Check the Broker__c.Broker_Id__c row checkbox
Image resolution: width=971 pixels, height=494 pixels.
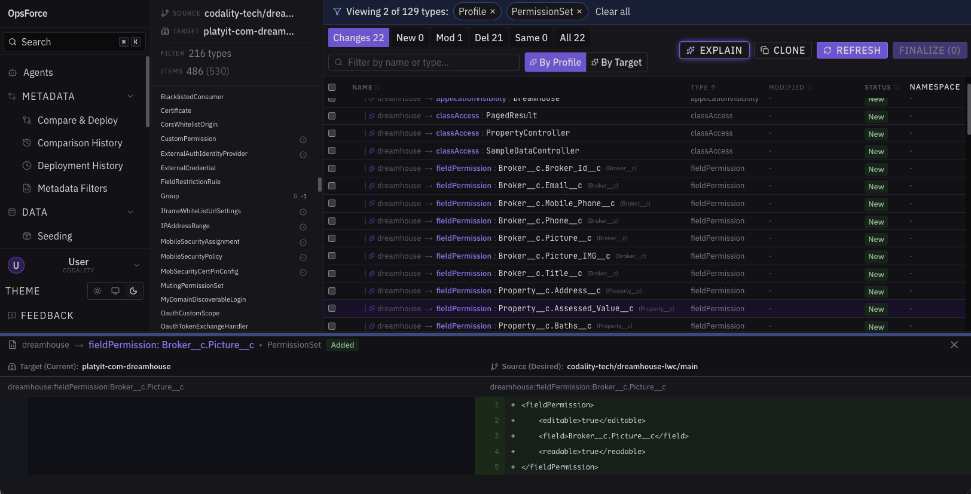pos(332,168)
